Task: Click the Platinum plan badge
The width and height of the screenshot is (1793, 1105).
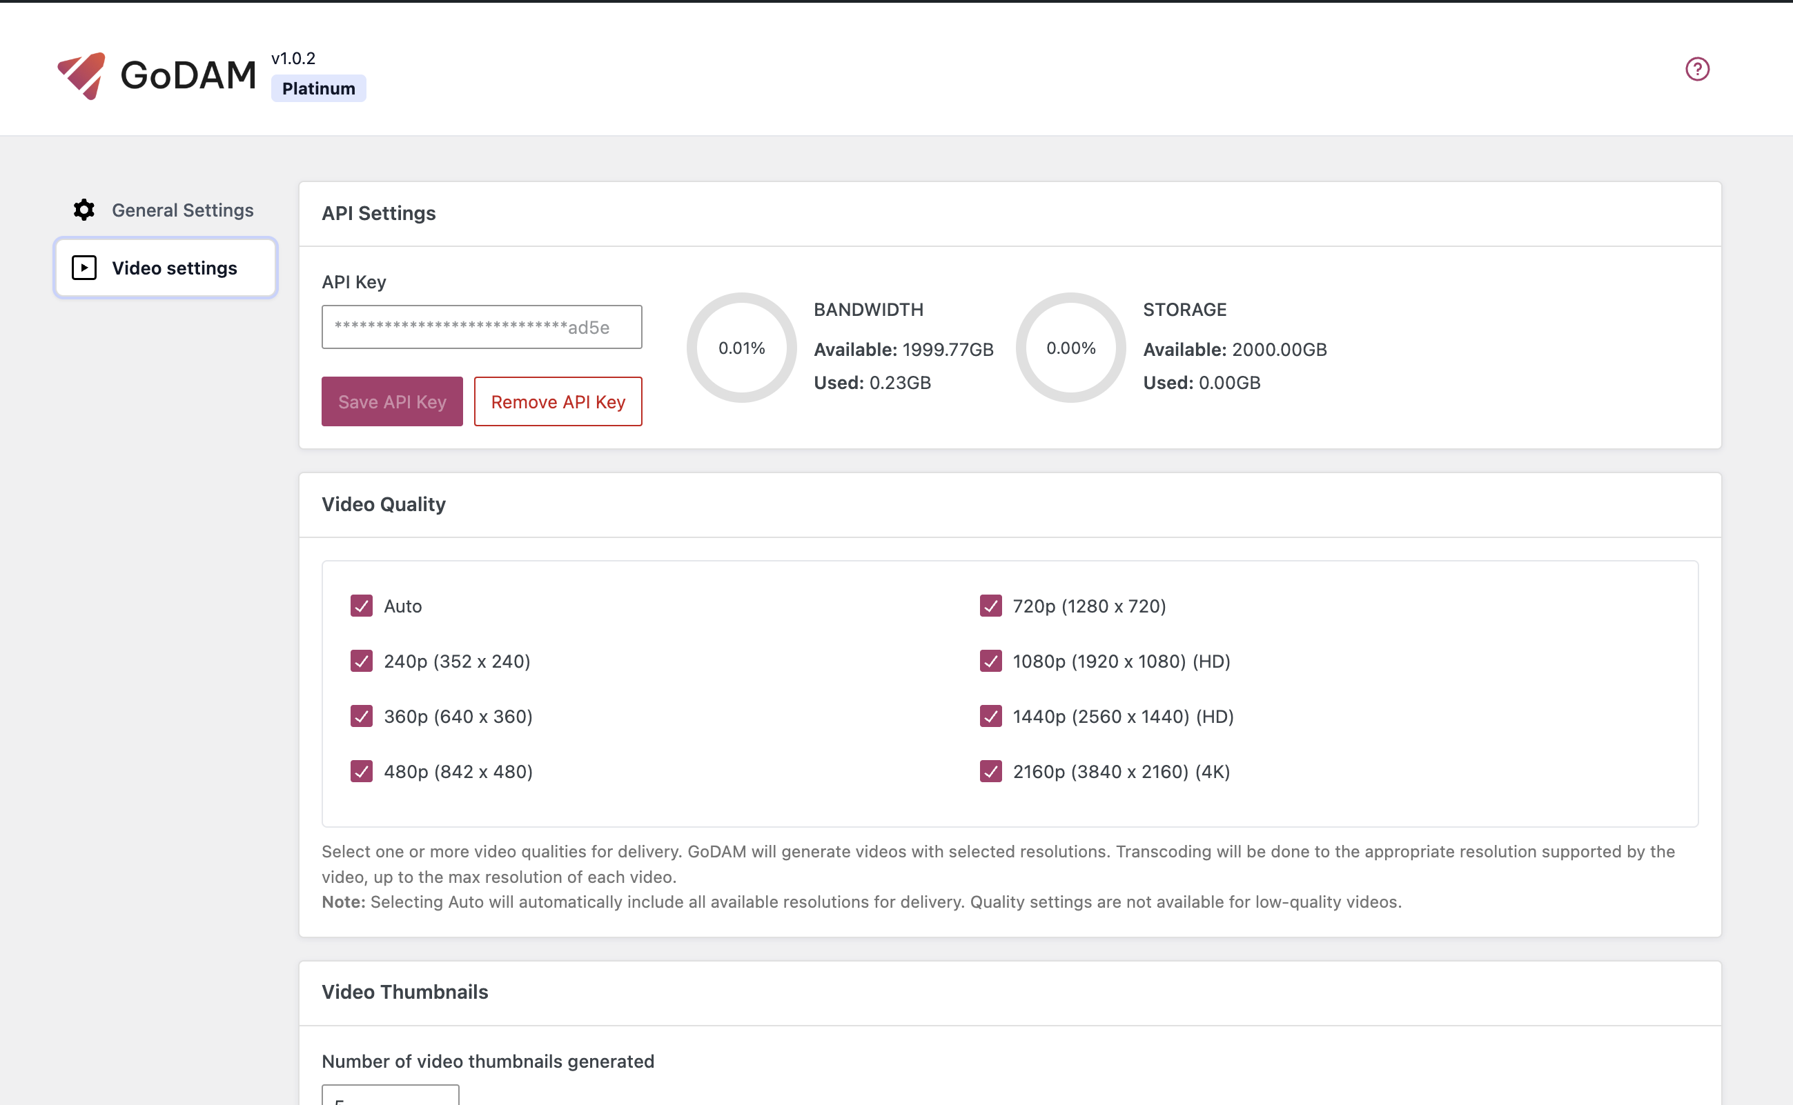Action: point(318,88)
